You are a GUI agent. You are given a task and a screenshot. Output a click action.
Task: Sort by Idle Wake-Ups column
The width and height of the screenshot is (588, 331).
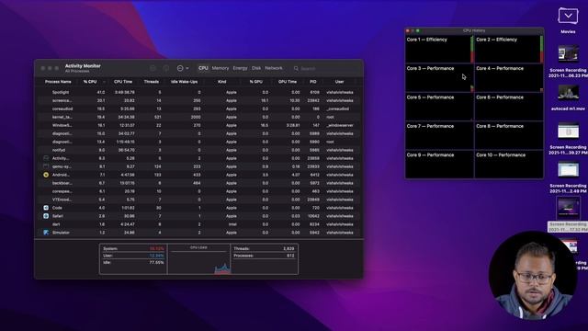(184, 82)
